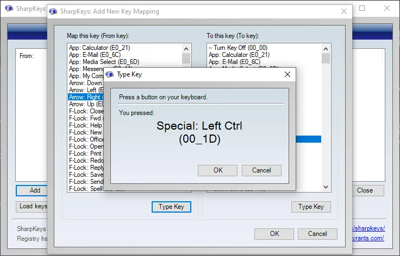Close the Add New Key Mapping window
Image resolution: width=400 pixels, height=256 pixels.
point(344,11)
